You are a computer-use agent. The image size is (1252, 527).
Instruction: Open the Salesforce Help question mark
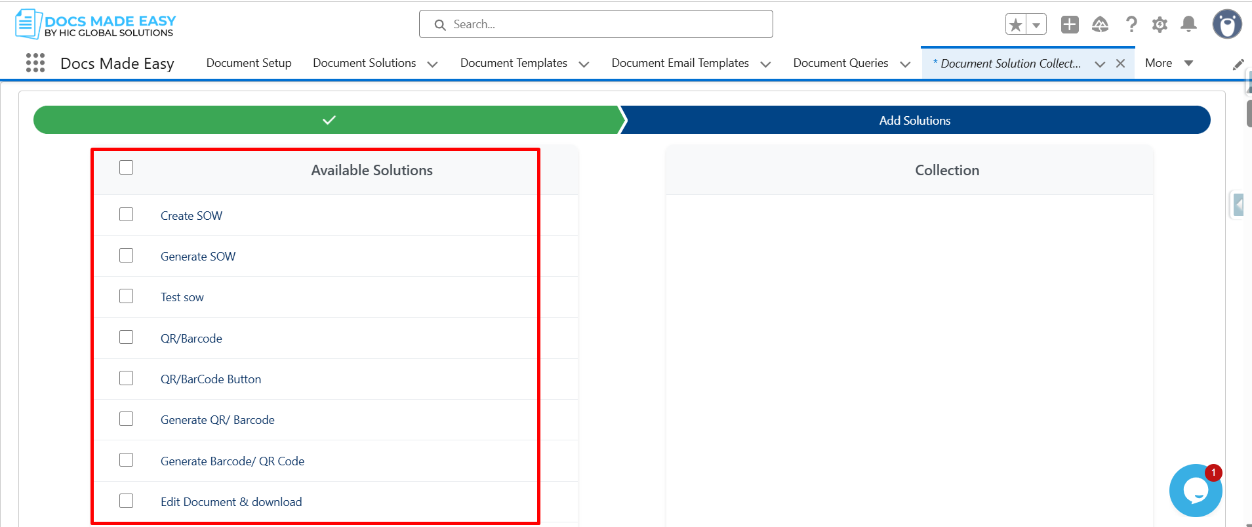tap(1131, 25)
